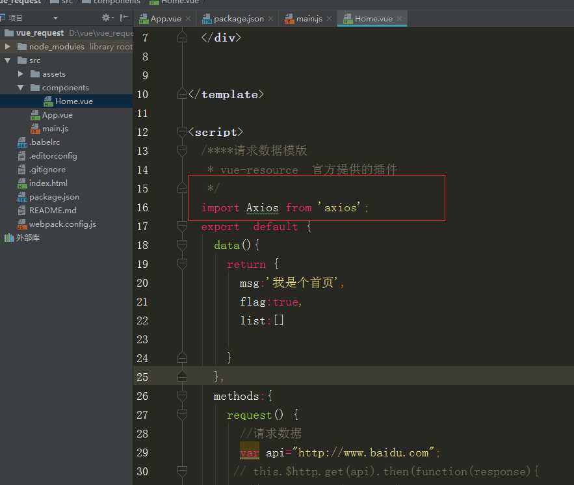Viewport: 574px width, 485px height.
Task: Click line number 16 in the gutter
Action: 142,207
